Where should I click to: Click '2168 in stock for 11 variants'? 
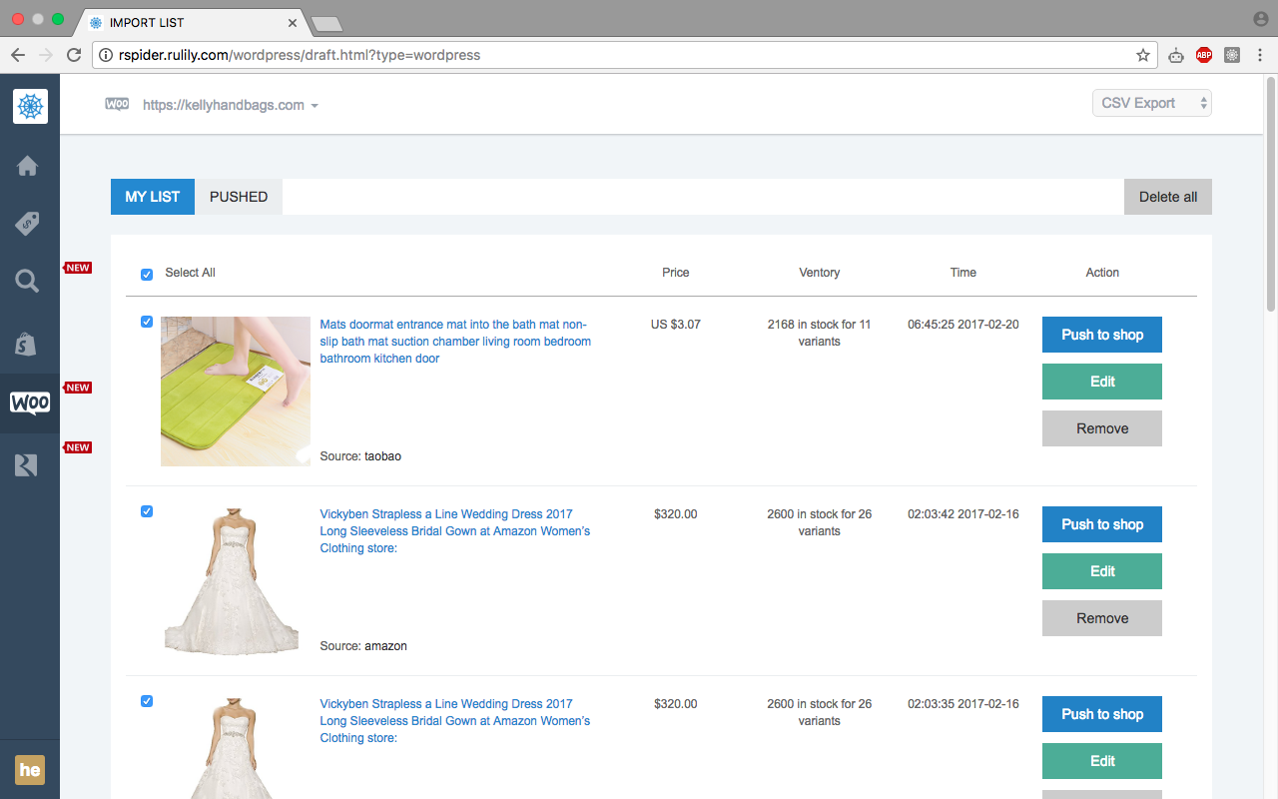[x=820, y=333]
